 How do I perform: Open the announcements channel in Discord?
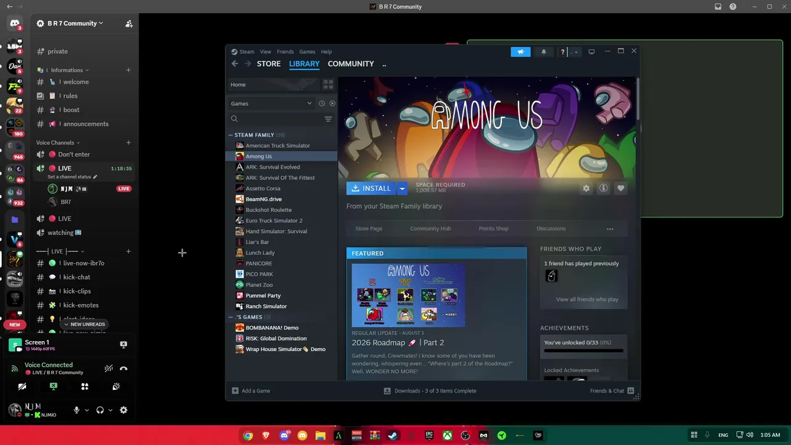point(83,124)
